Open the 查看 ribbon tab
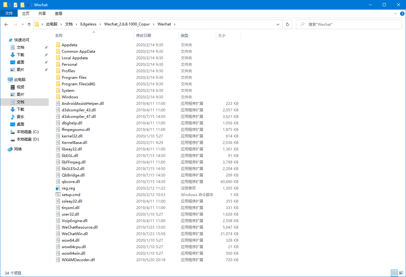 pyautogui.click(x=59, y=14)
